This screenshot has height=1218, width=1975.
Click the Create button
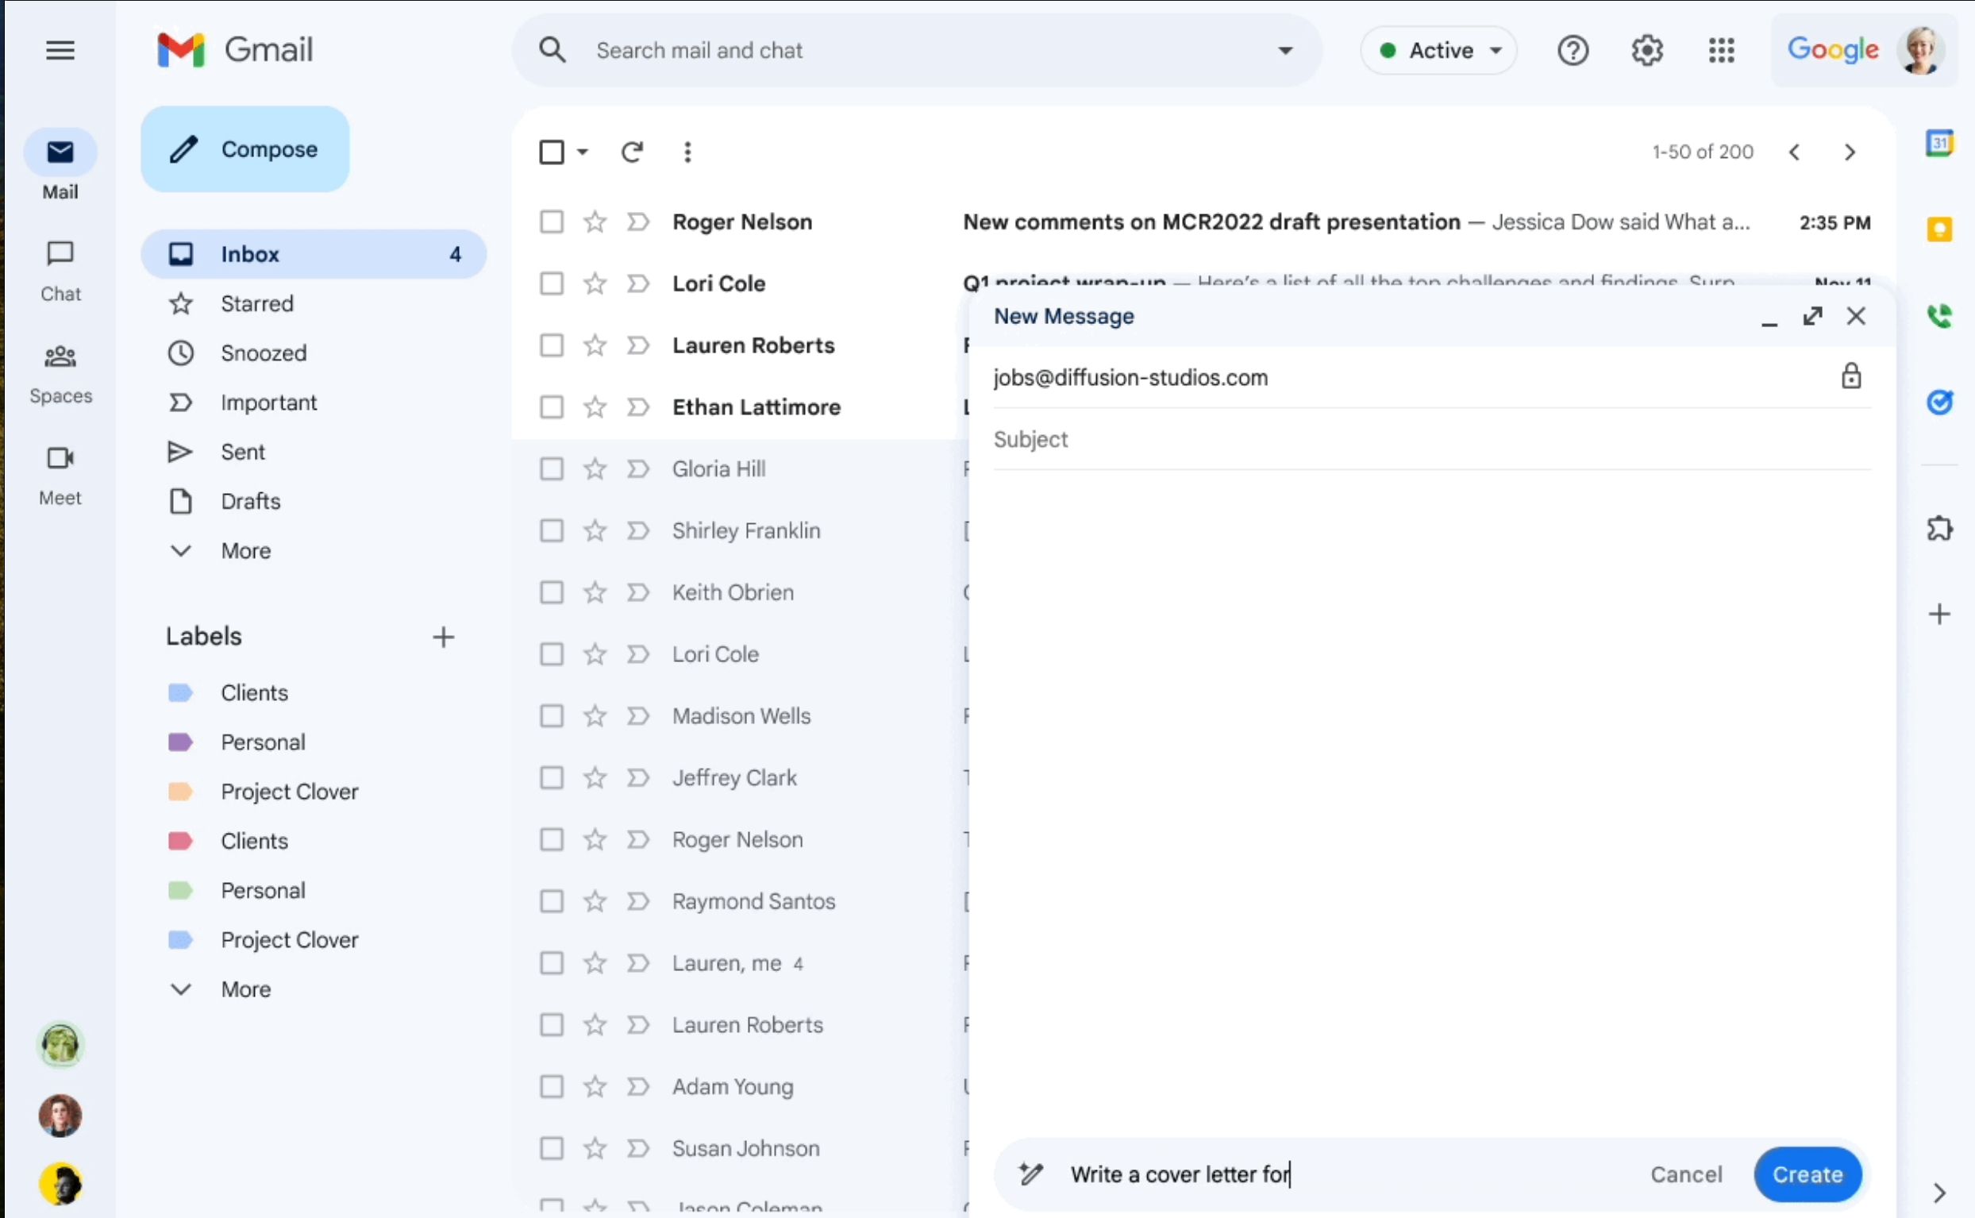pos(1807,1174)
